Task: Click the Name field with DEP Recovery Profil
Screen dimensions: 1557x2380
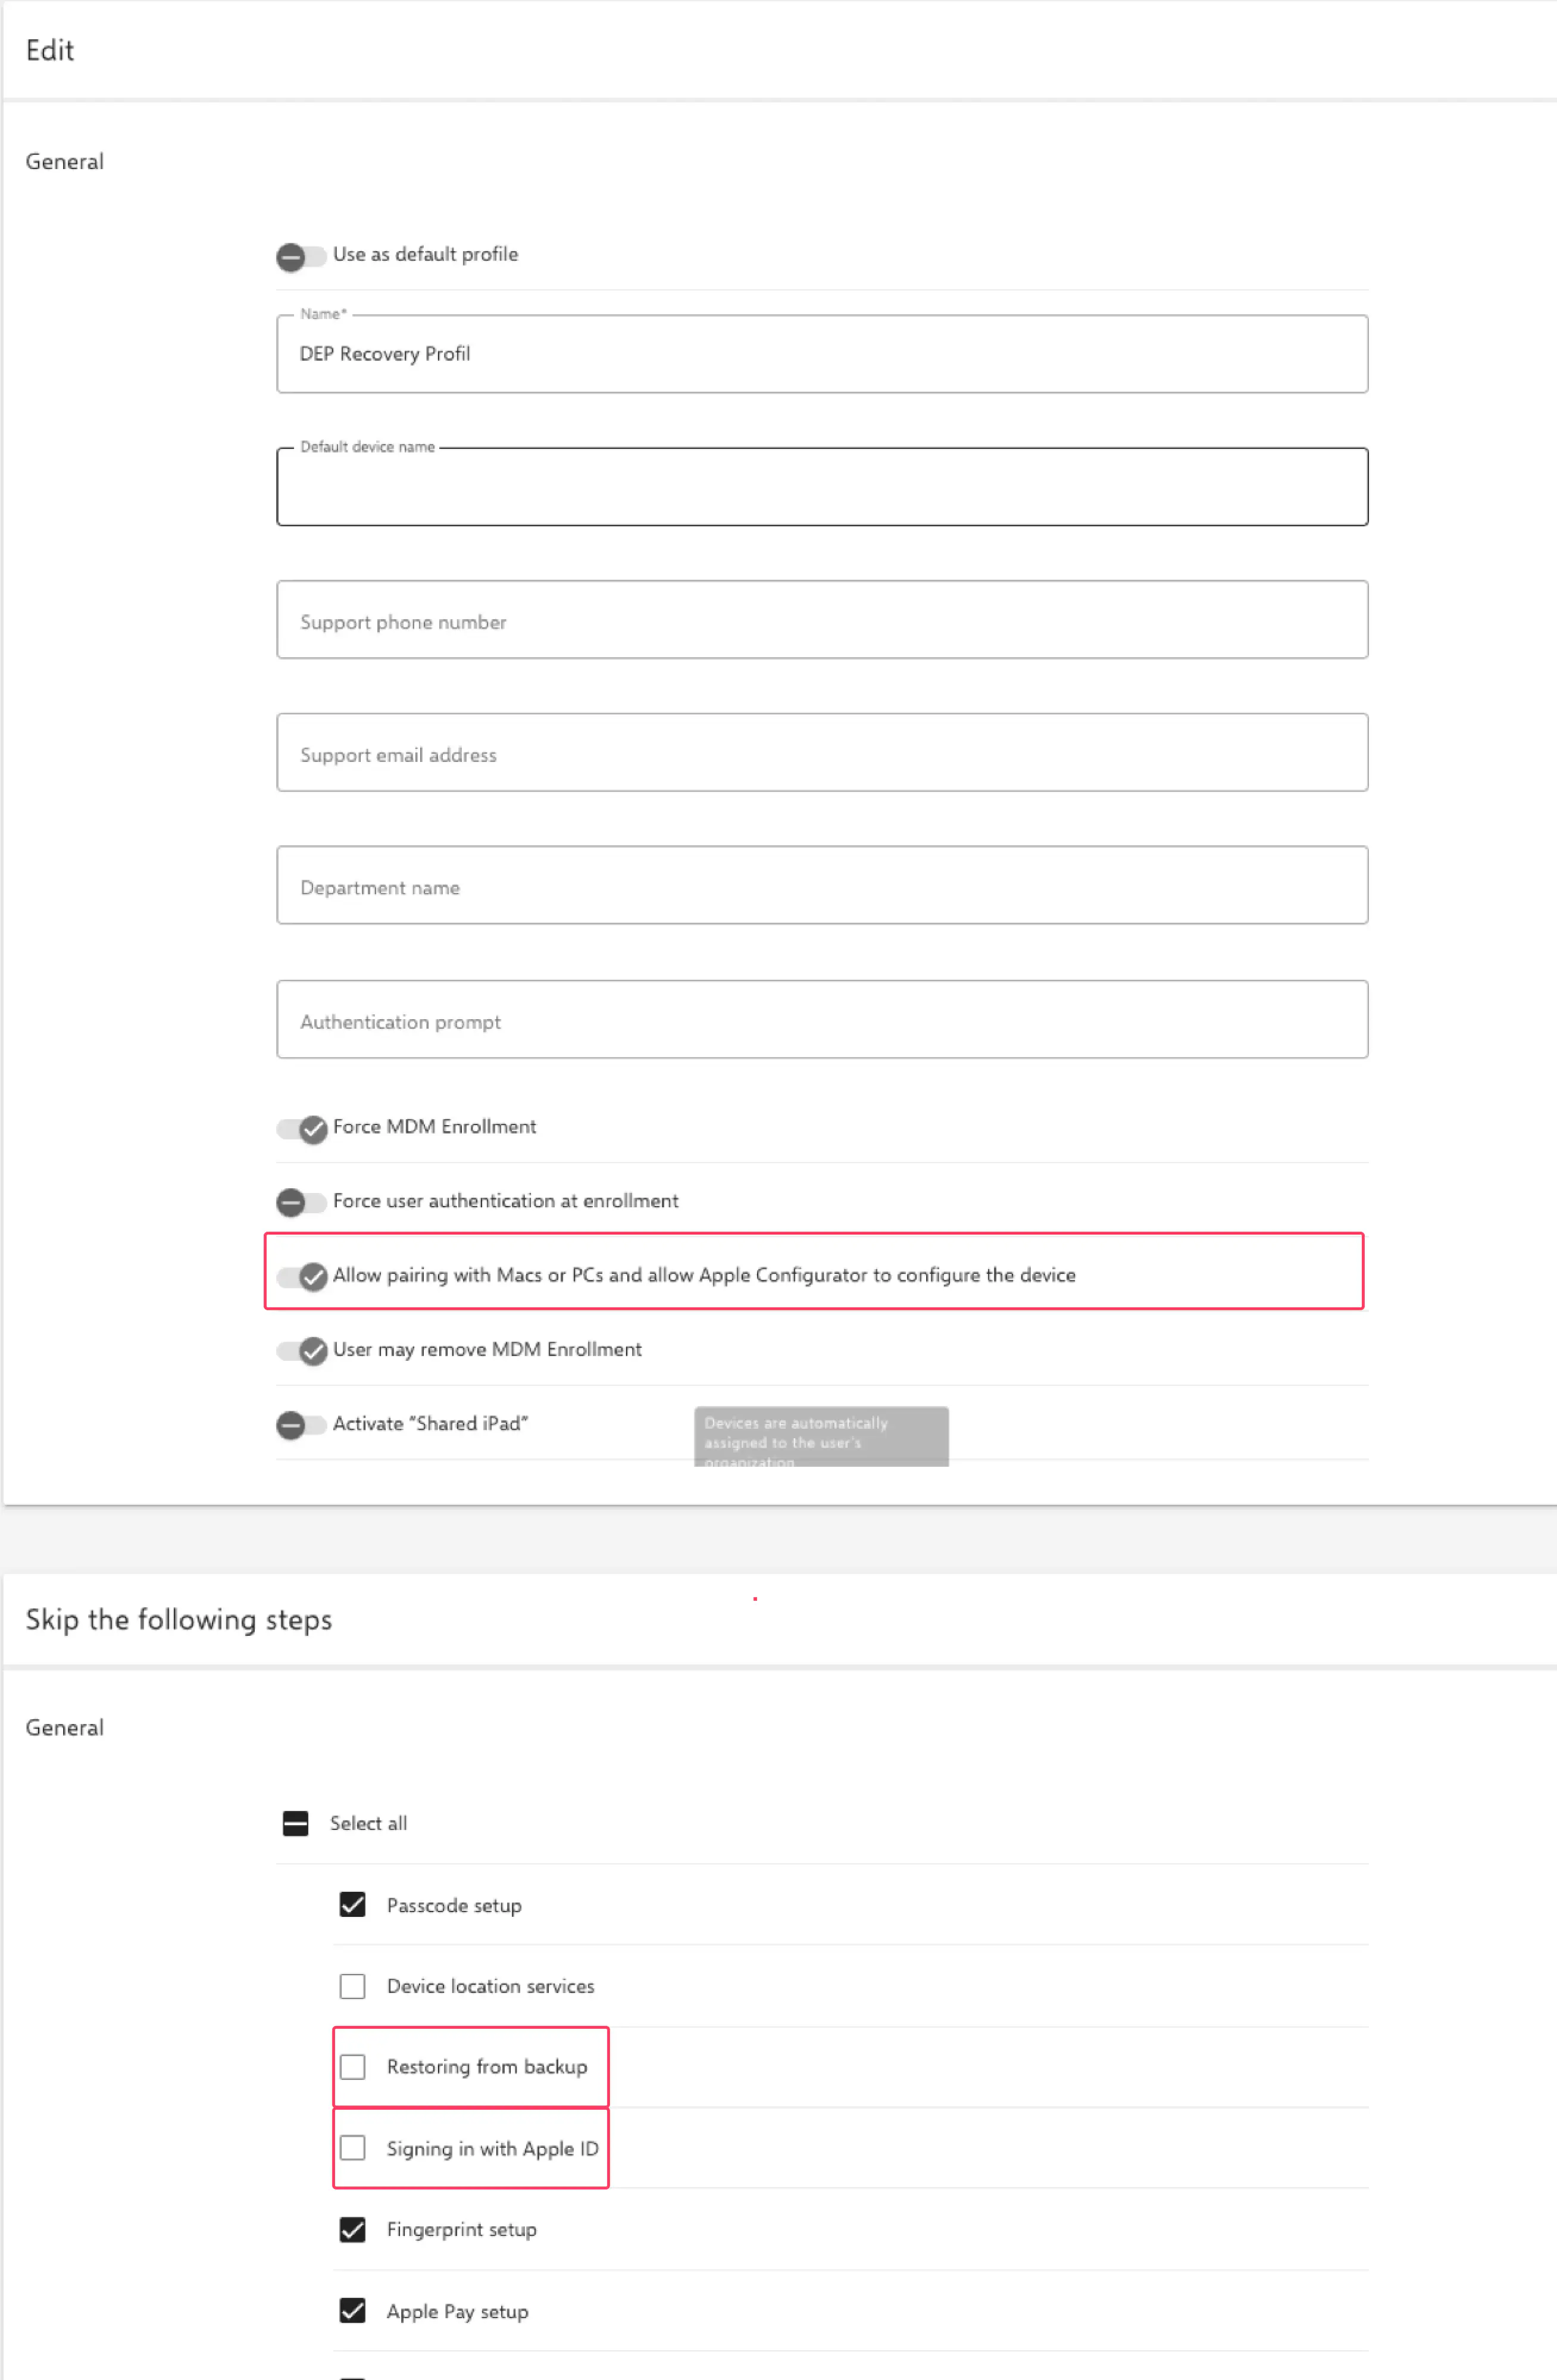Action: [x=821, y=354]
